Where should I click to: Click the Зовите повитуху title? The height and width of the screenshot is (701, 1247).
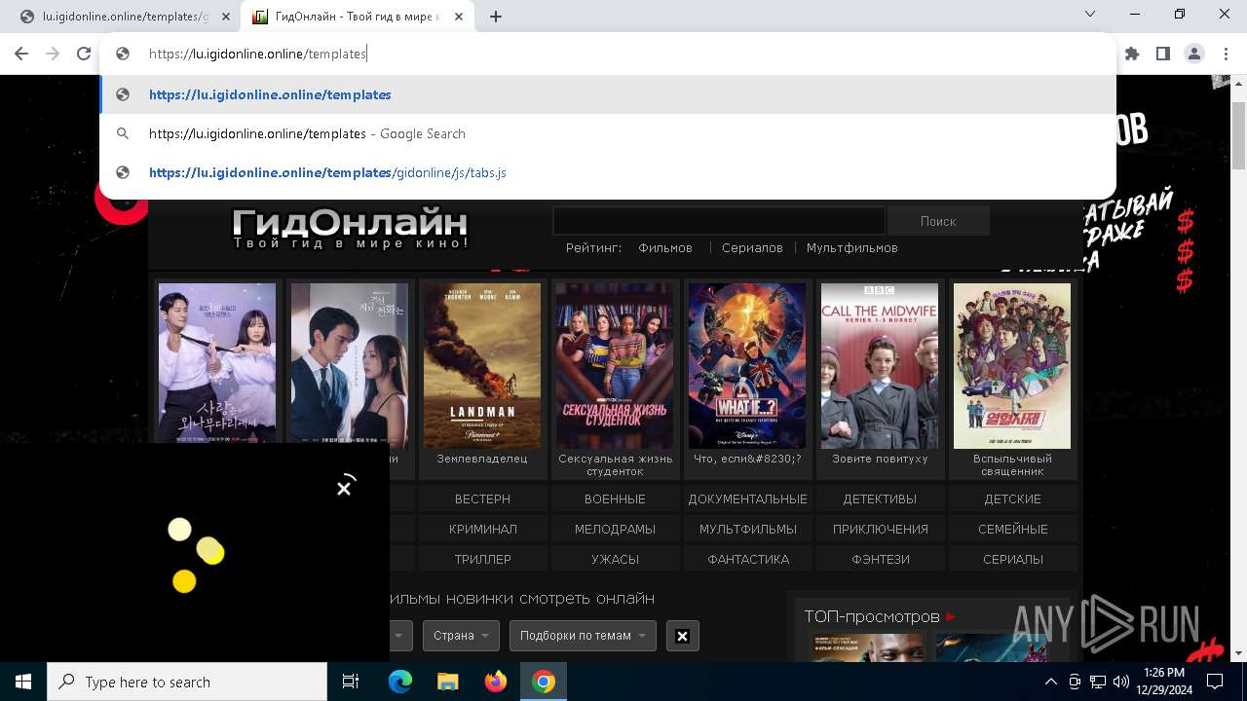click(x=880, y=459)
